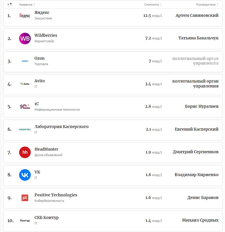225x232 pixels.
Task: Sort table by the # rank column
Action: point(10,5)
